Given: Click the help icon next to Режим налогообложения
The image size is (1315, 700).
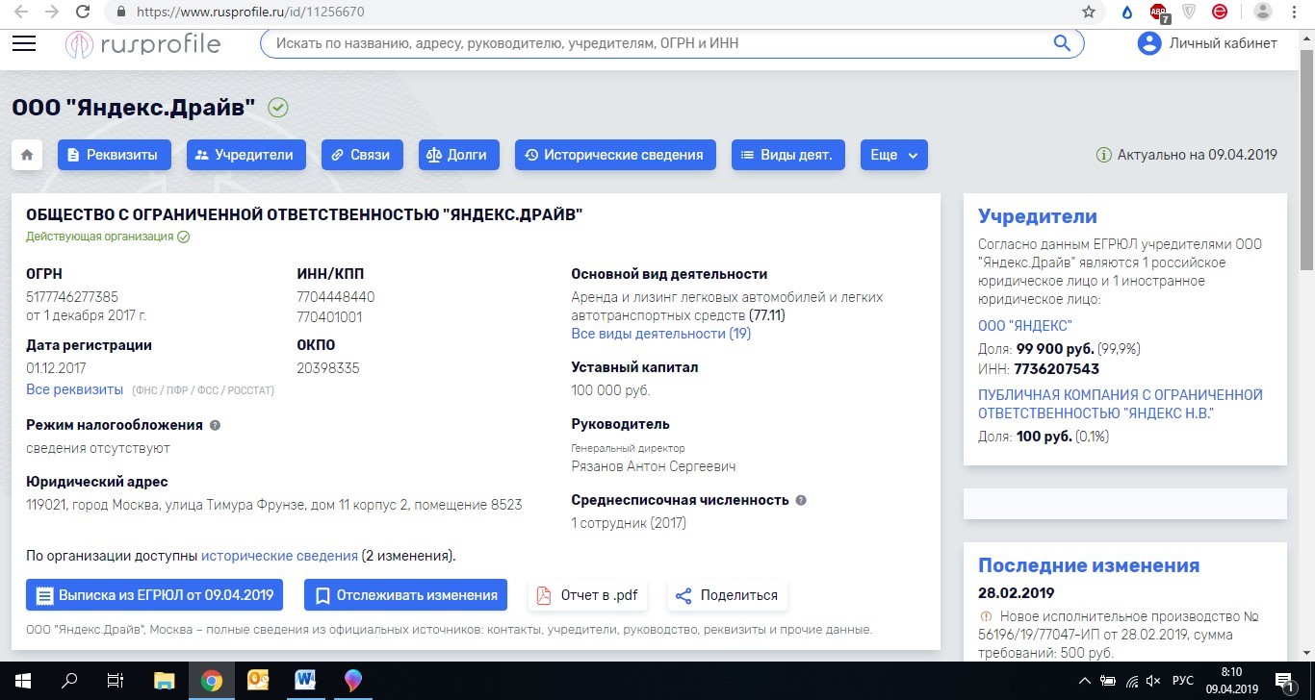Looking at the screenshot, I should coord(215,425).
